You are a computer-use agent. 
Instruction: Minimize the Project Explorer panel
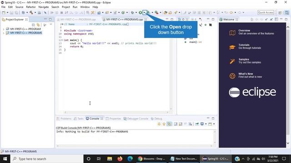(x=45, y=19)
